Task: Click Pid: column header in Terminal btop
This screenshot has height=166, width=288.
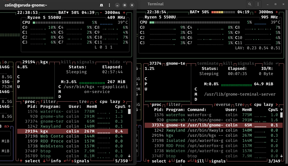Action: [159, 110]
